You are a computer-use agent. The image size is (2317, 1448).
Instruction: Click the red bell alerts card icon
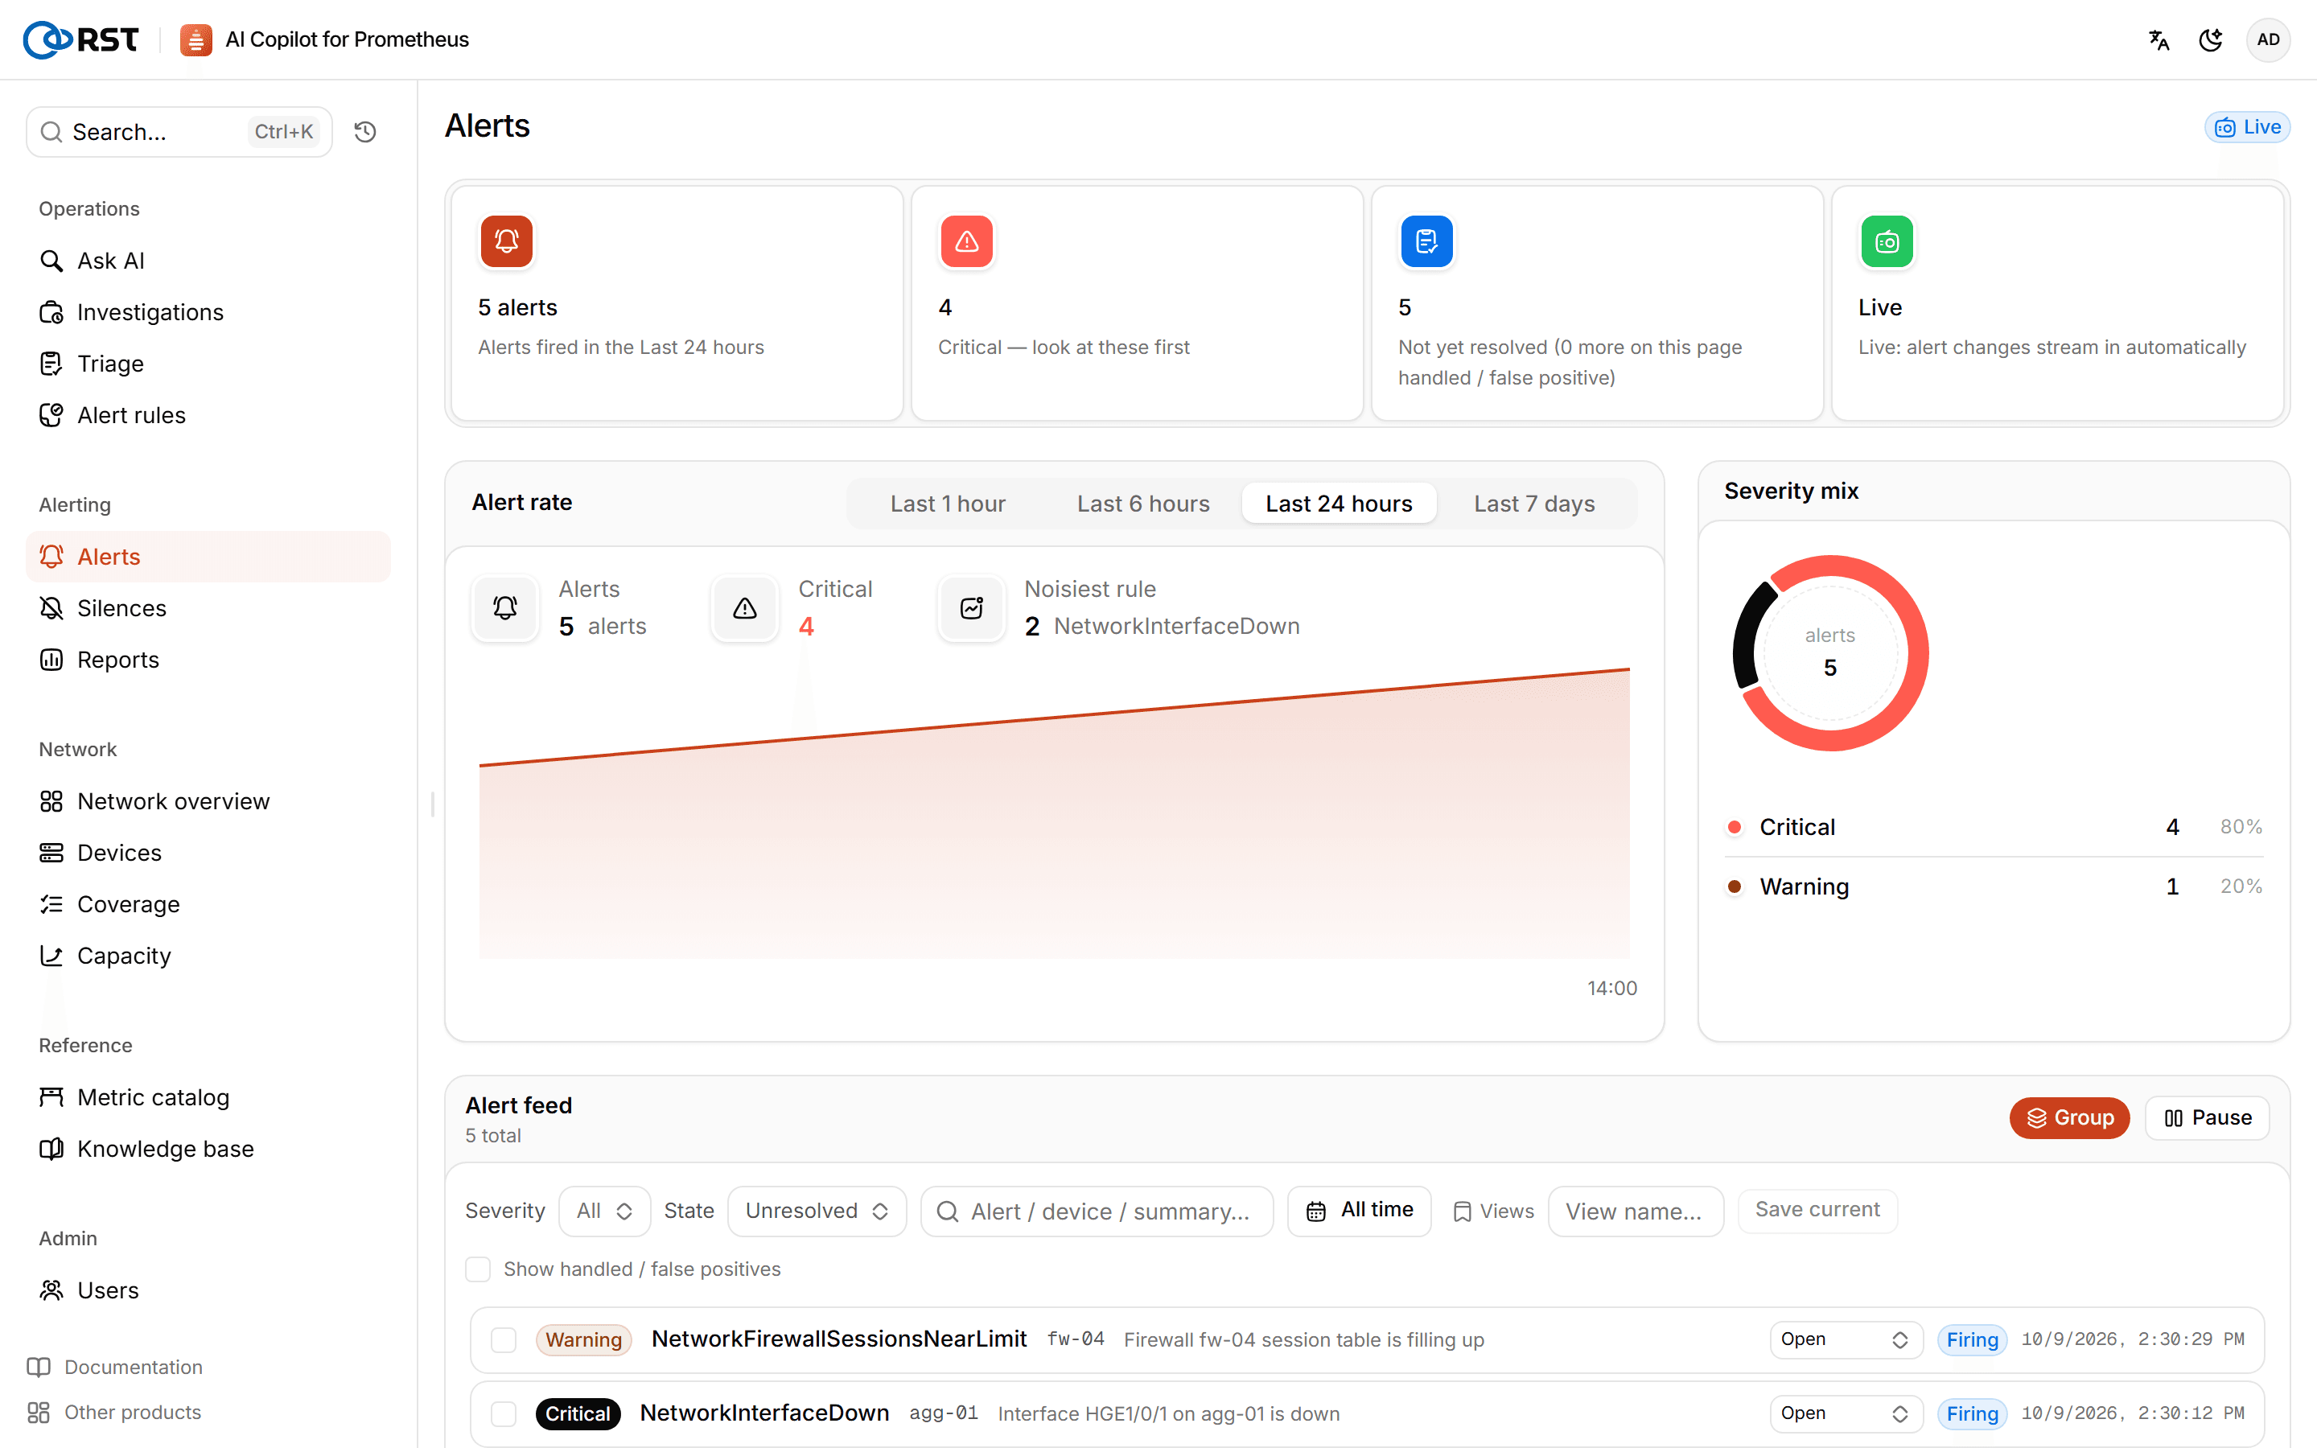click(507, 241)
